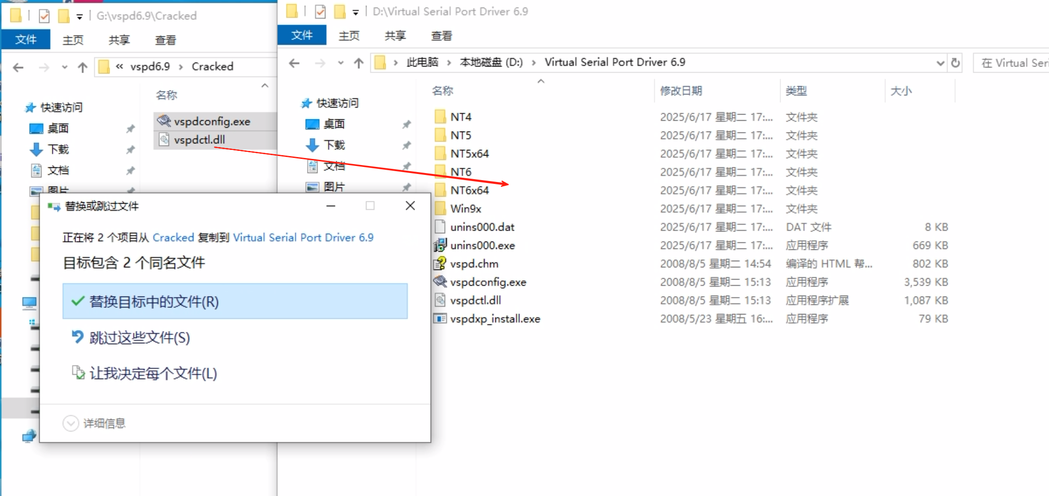Expand breadcrumb chevron after 本地磁盘 (D:)
The width and height of the screenshot is (1049, 496).
click(x=534, y=62)
